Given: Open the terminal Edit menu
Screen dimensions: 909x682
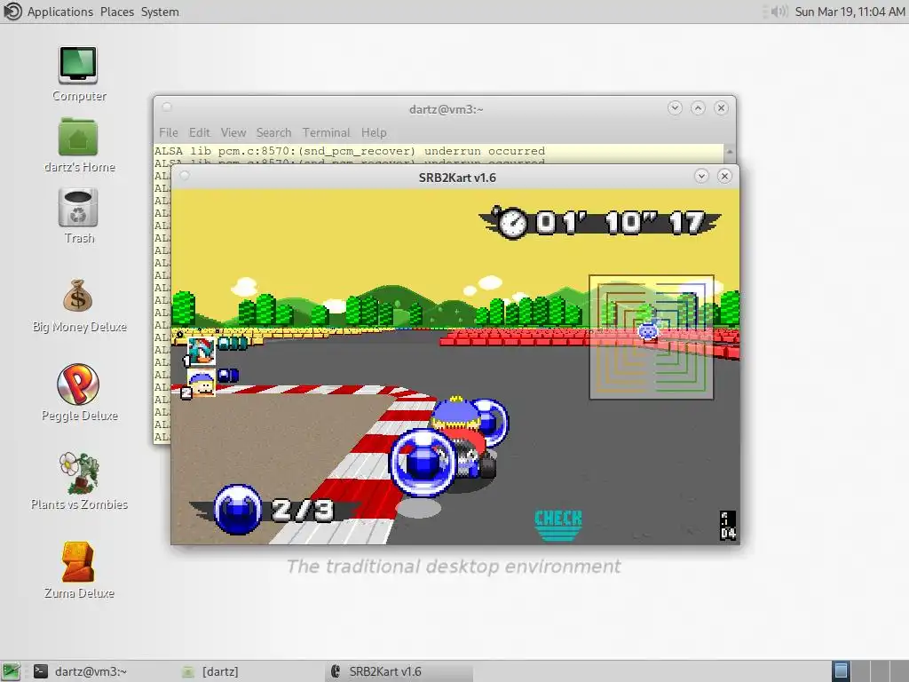Looking at the screenshot, I should tap(200, 133).
